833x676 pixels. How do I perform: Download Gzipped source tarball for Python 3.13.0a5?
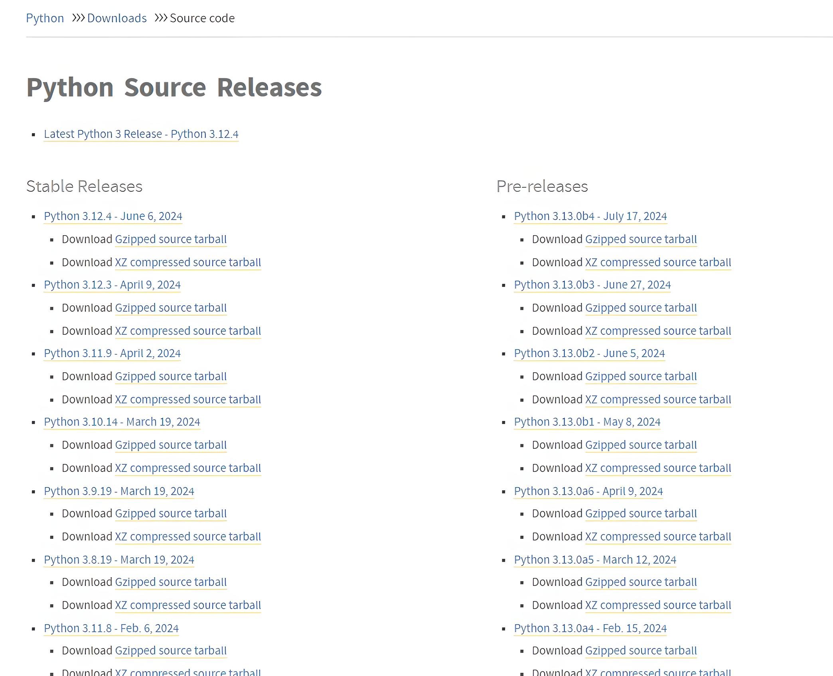click(x=641, y=582)
